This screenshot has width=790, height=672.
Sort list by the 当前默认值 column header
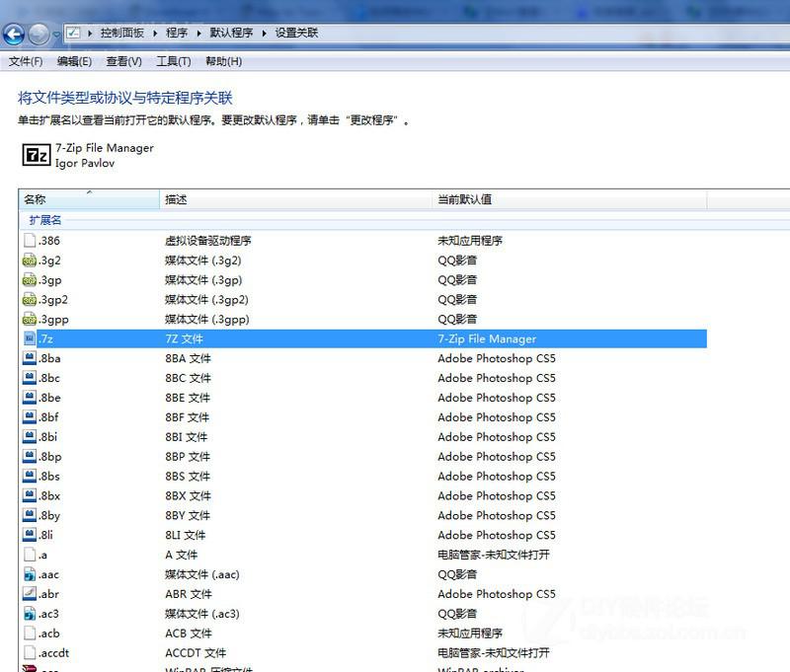click(464, 200)
